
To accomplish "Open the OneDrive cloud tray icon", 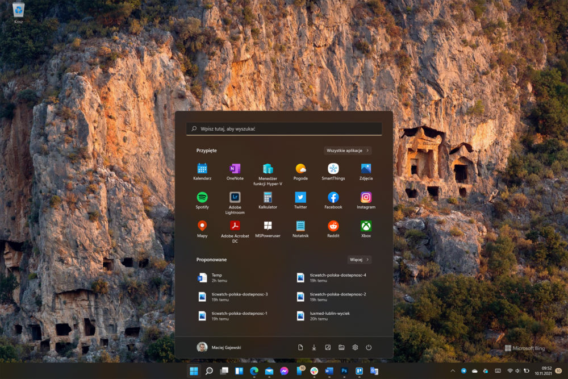I will point(474,370).
